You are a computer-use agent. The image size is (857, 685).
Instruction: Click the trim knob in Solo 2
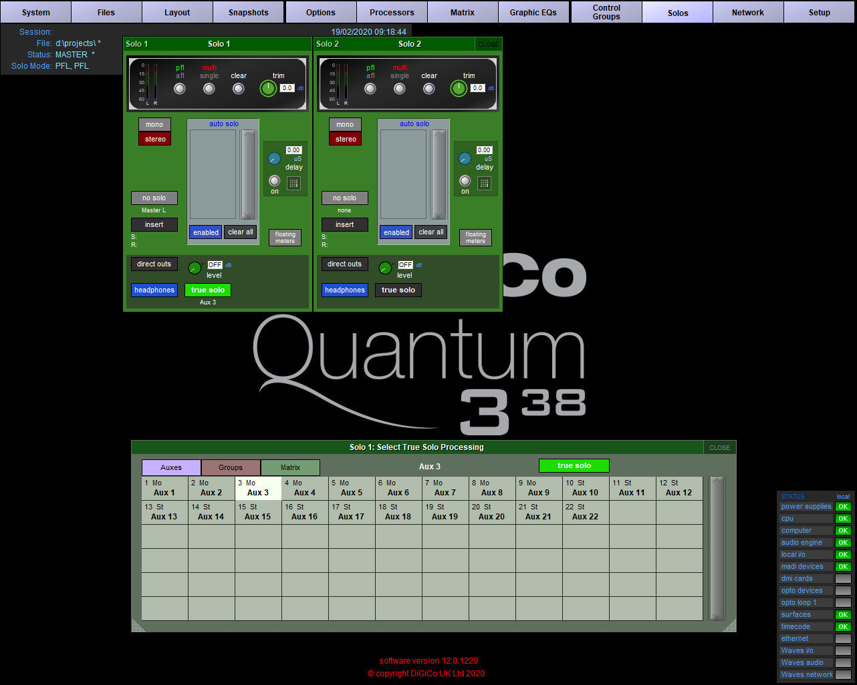coord(459,88)
